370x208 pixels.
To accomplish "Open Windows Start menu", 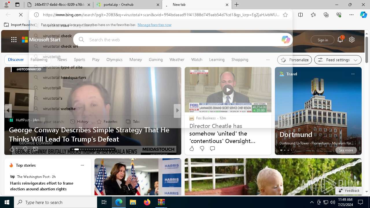I will [x=7, y=202].
